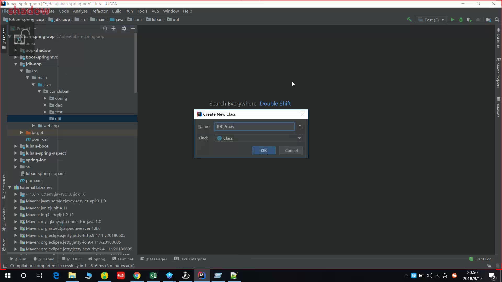This screenshot has width=502, height=282.
Task: Toggle the Maven Projects side panel
Action: (498, 73)
